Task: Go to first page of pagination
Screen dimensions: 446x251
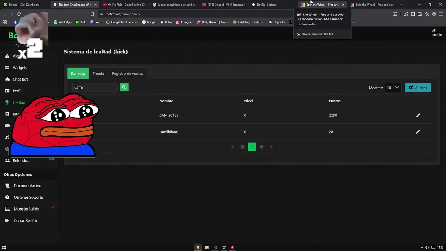Action: (x=233, y=147)
